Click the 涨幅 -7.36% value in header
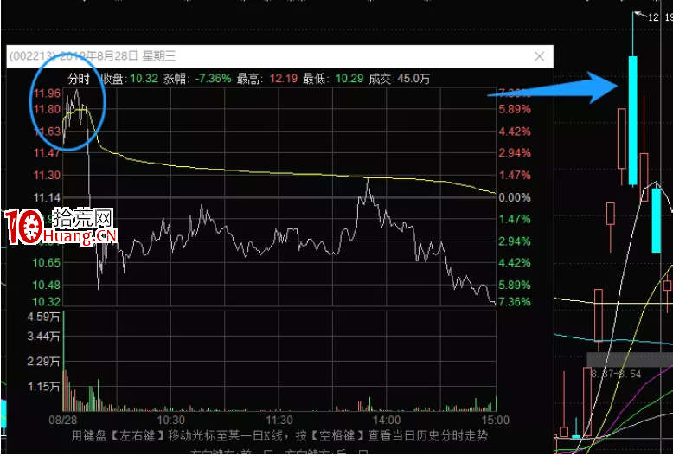This screenshot has width=673, height=456. pyautogui.click(x=213, y=79)
